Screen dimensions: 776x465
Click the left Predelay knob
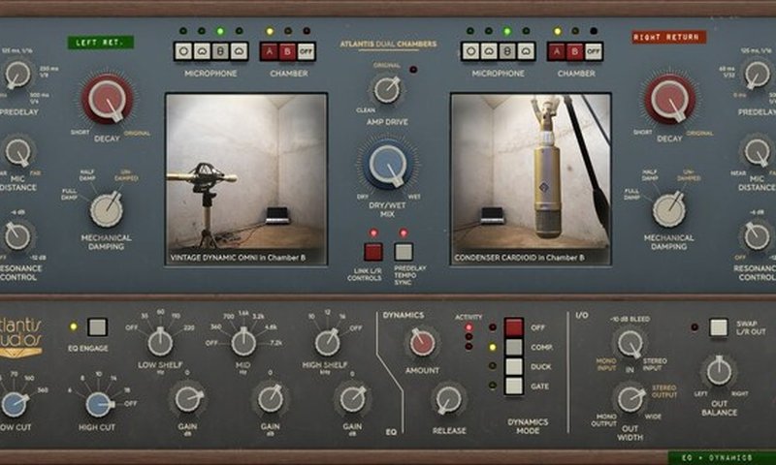coord(17,76)
